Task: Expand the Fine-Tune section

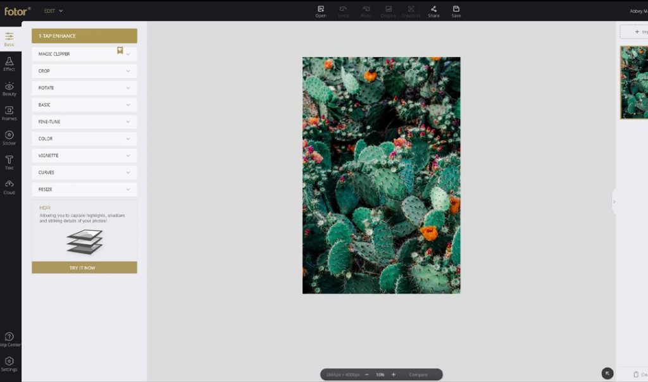Action: click(x=84, y=122)
